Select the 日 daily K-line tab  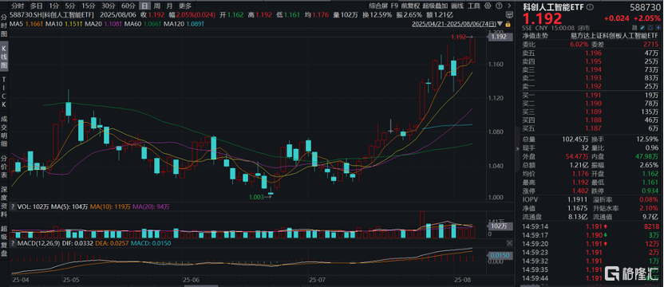145,6
